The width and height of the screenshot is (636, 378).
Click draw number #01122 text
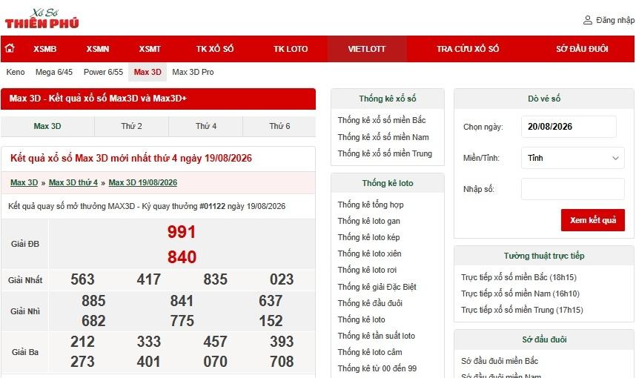click(x=212, y=206)
